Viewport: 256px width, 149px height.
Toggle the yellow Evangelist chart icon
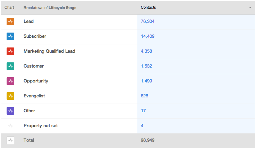coord(10,96)
